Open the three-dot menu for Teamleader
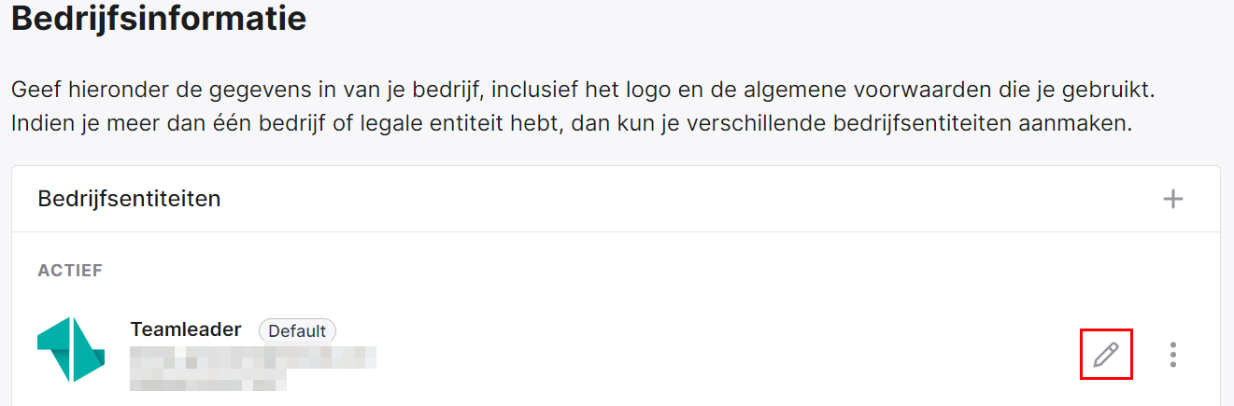 (x=1173, y=355)
